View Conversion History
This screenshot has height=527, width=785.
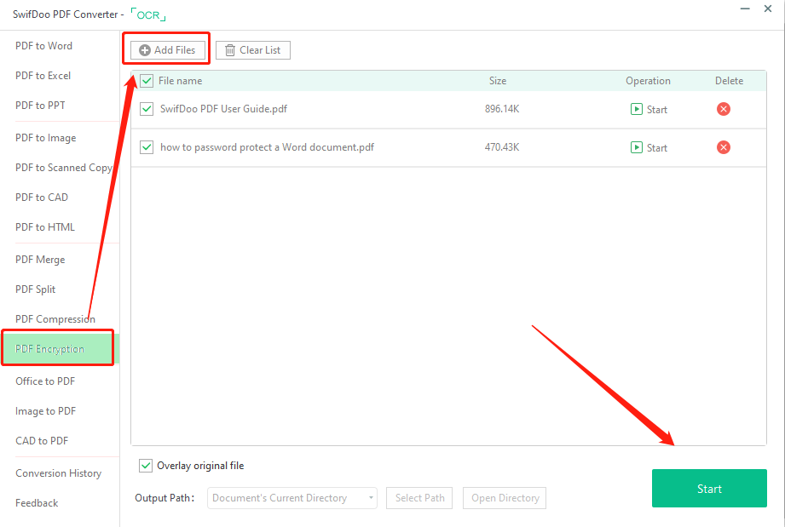pos(59,473)
